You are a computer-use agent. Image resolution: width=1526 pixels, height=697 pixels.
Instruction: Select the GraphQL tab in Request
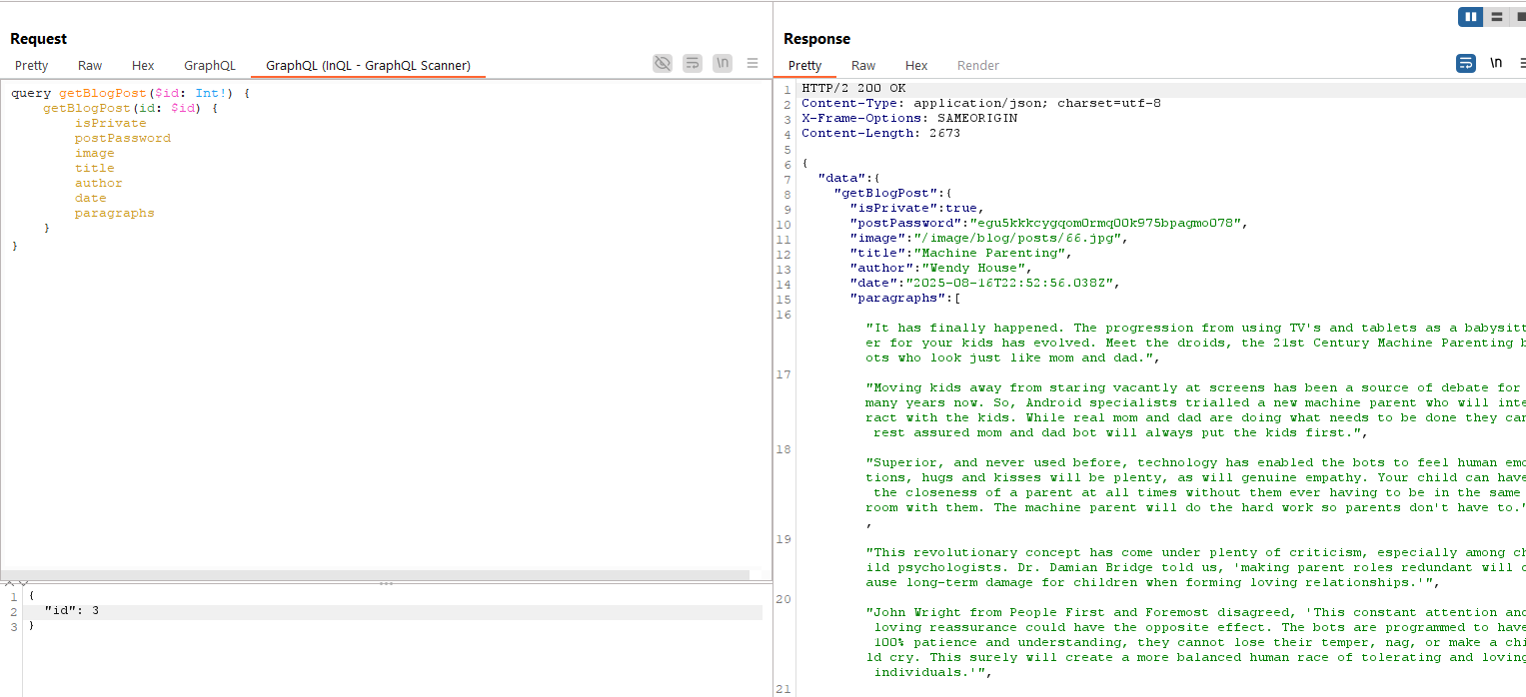click(x=210, y=66)
